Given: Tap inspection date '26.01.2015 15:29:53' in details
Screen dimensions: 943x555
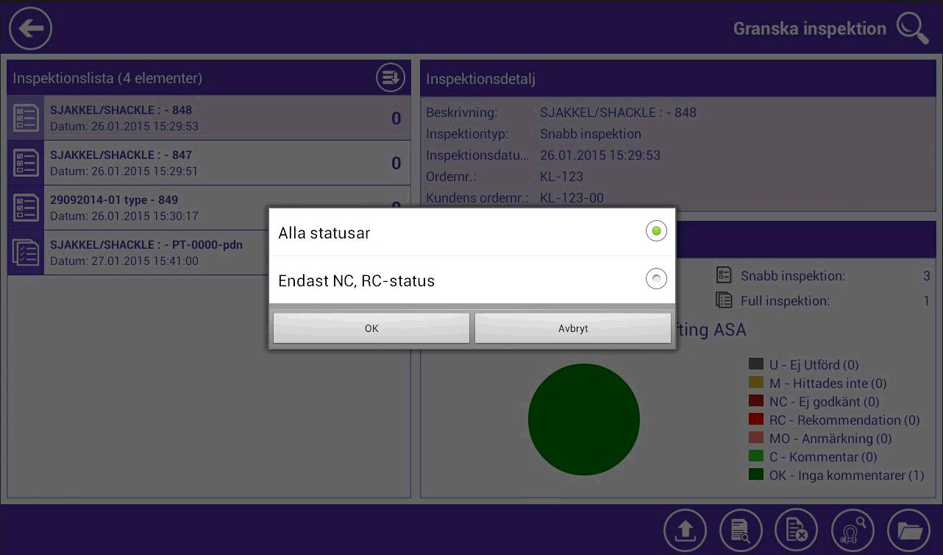Looking at the screenshot, I should coord(600,155).
